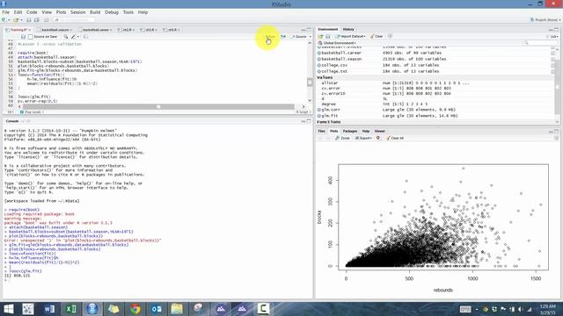Switch to the Packages tab
The image size is (563, 316).
350,131
